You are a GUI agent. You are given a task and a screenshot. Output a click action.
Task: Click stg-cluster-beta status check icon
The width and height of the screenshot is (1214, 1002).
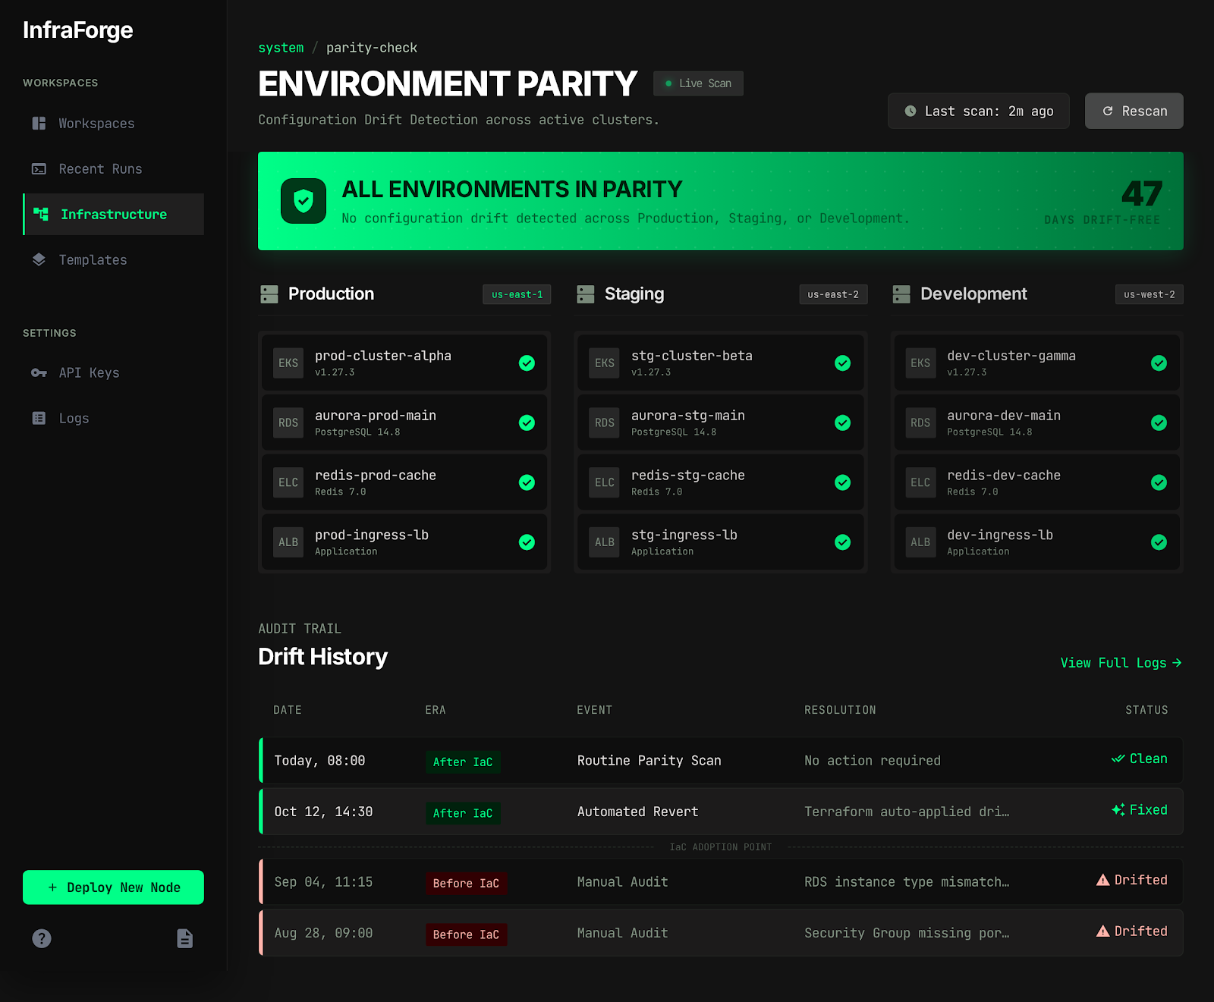pos(842,363)
